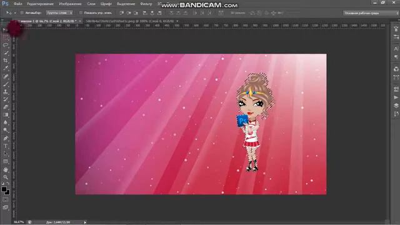The height and width of the screenshot is (225, 400).
Task: Select the History Brush tool
Action: (6, 99)
